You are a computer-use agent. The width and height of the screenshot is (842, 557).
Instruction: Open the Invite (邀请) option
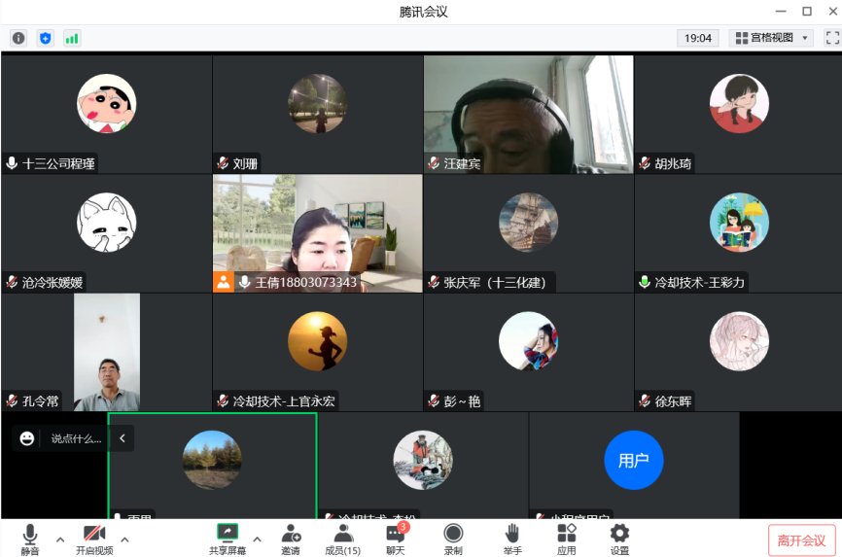291,539
